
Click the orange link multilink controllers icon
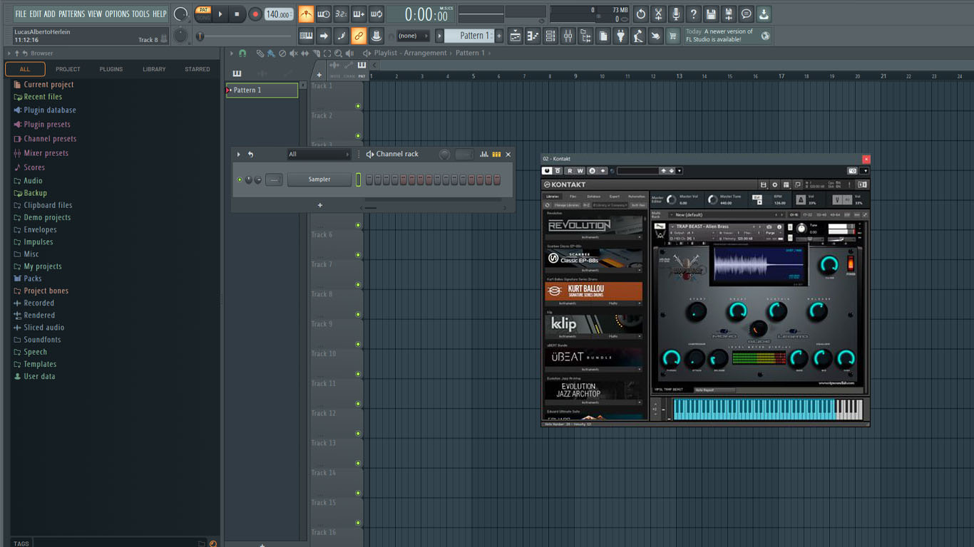(x=359, y=36)
